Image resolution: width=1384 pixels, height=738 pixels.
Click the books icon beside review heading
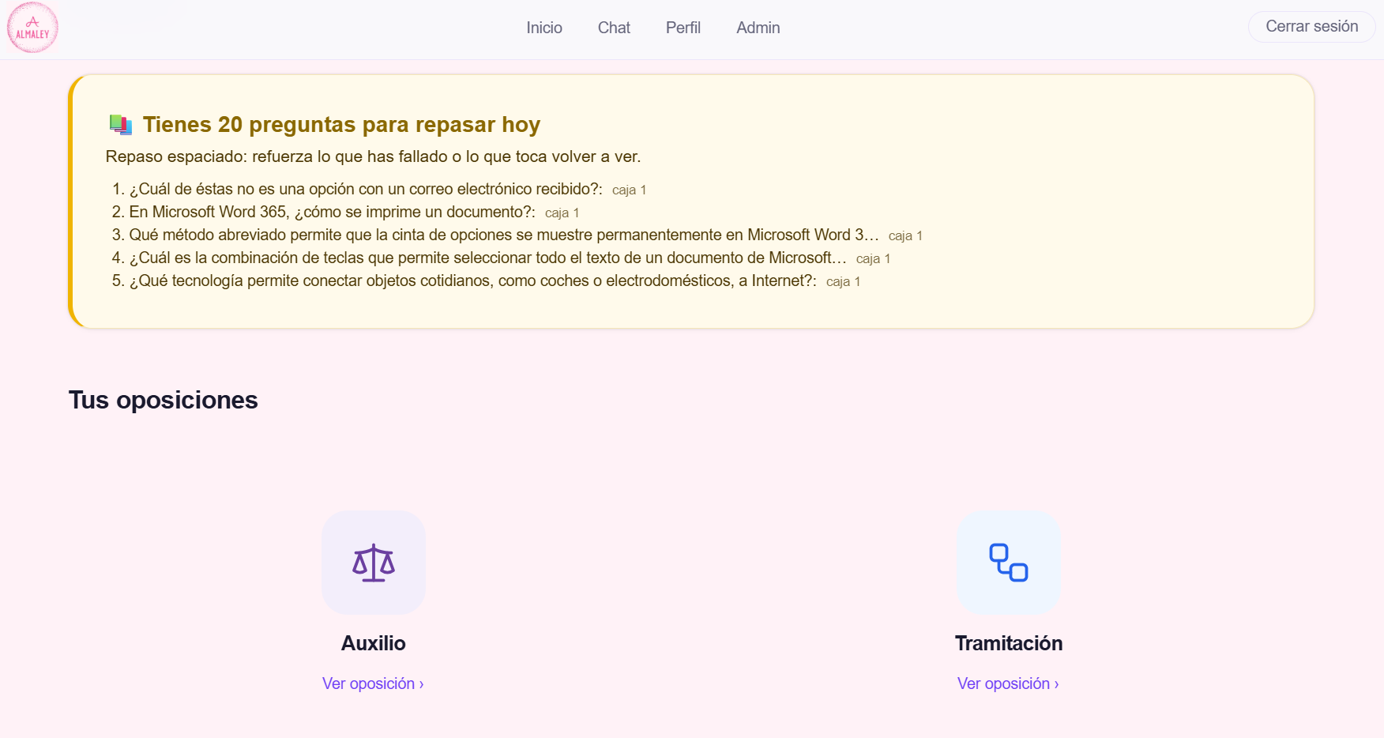tap(121, 125)
